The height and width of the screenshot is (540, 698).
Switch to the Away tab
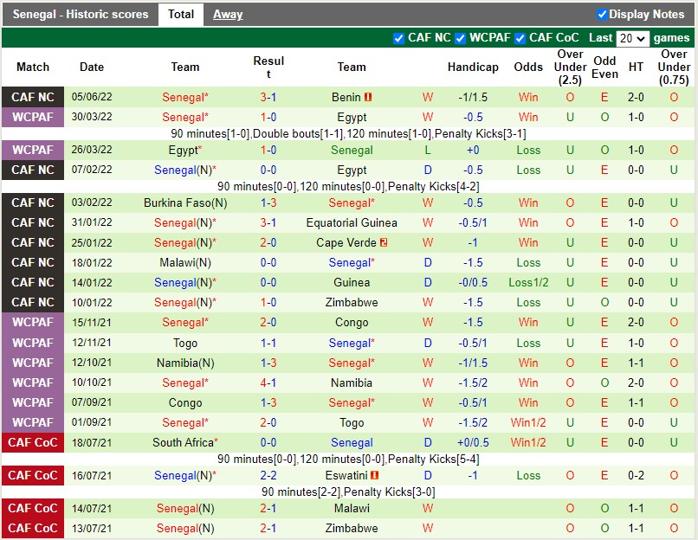(x=228, y=14)
